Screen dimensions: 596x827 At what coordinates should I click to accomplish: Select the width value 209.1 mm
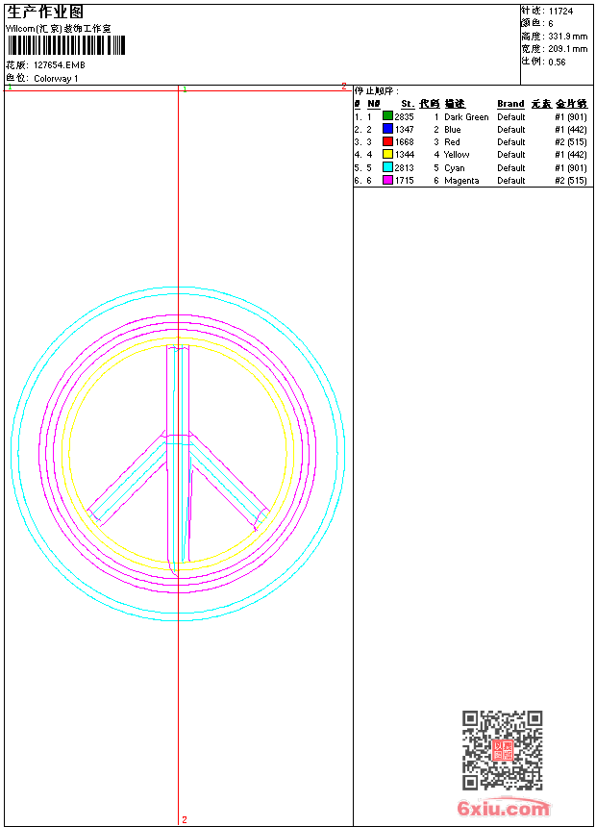coord(568,49)
